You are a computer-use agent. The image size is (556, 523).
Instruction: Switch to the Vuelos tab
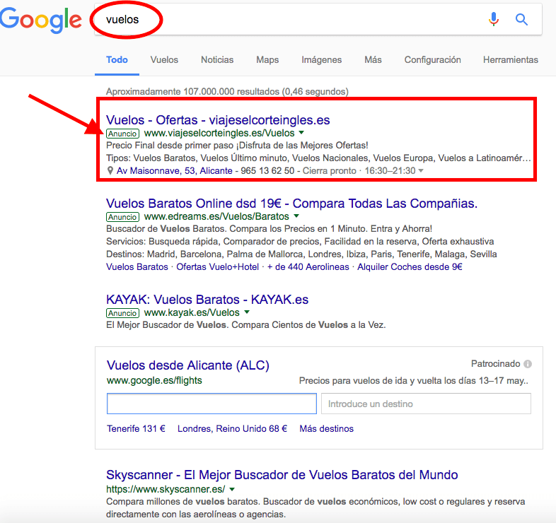pyautogui.click(x=164, y=60)
